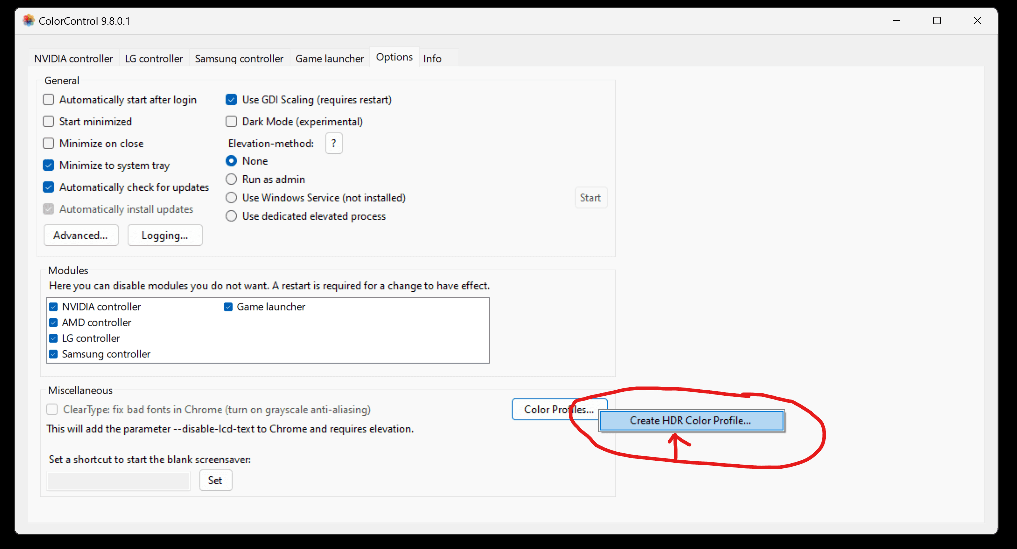Viewport: 1017px width, 549px height.
Task: Uncheck Use GDI Scaling option
Action: 231,100
